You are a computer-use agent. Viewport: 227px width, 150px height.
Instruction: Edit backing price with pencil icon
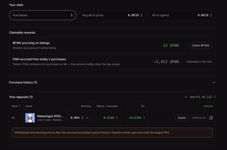[87, 118]
